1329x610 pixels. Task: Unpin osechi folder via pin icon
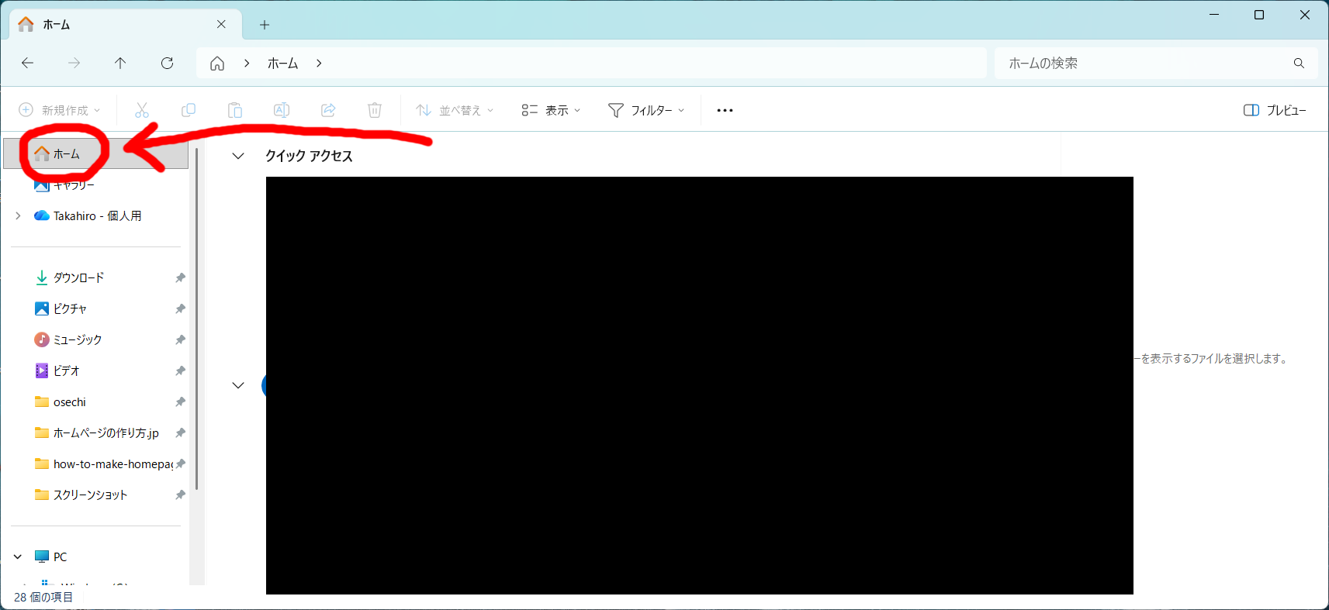pos(180,401)
